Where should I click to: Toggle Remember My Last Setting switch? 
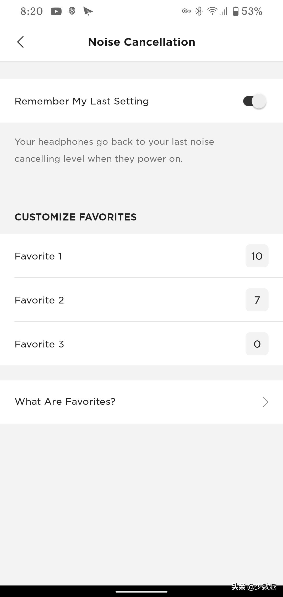(254, 101)
